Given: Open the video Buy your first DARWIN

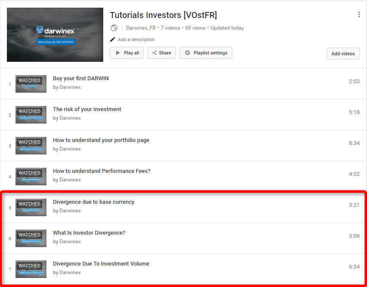Looking at the screenshot, I should click(81, 79).
